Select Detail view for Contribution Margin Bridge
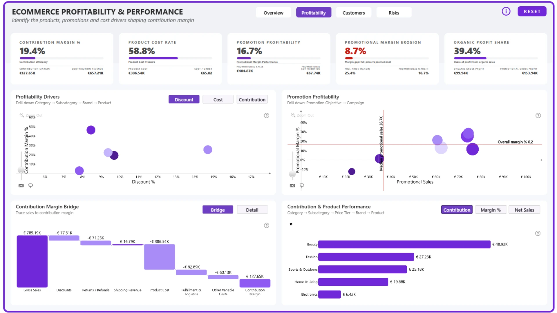This screenshot has height=313, width=557. click(252, 210)
